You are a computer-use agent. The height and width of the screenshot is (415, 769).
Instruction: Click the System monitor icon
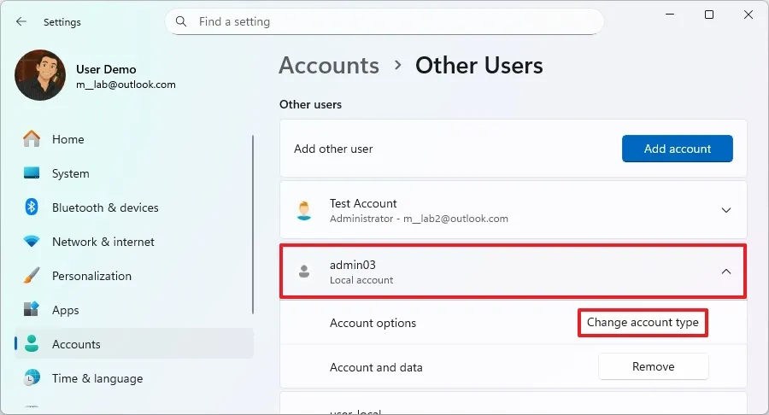[32, 173]
